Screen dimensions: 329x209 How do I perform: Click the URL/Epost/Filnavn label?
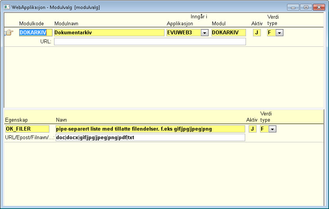pos(30,137)
